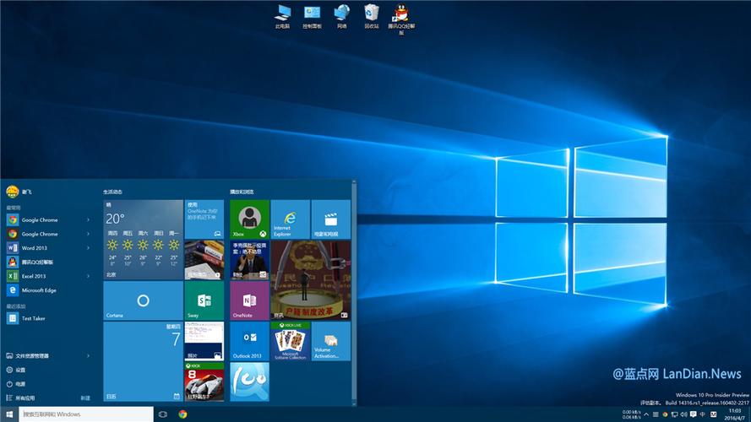Click the M input method tray icon
Screen dimensions: 751x422
pos(713,414)
